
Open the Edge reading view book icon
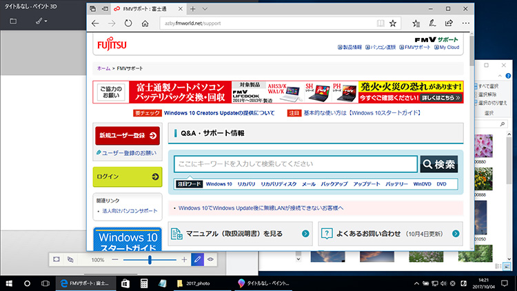click(x=380, y=23)
